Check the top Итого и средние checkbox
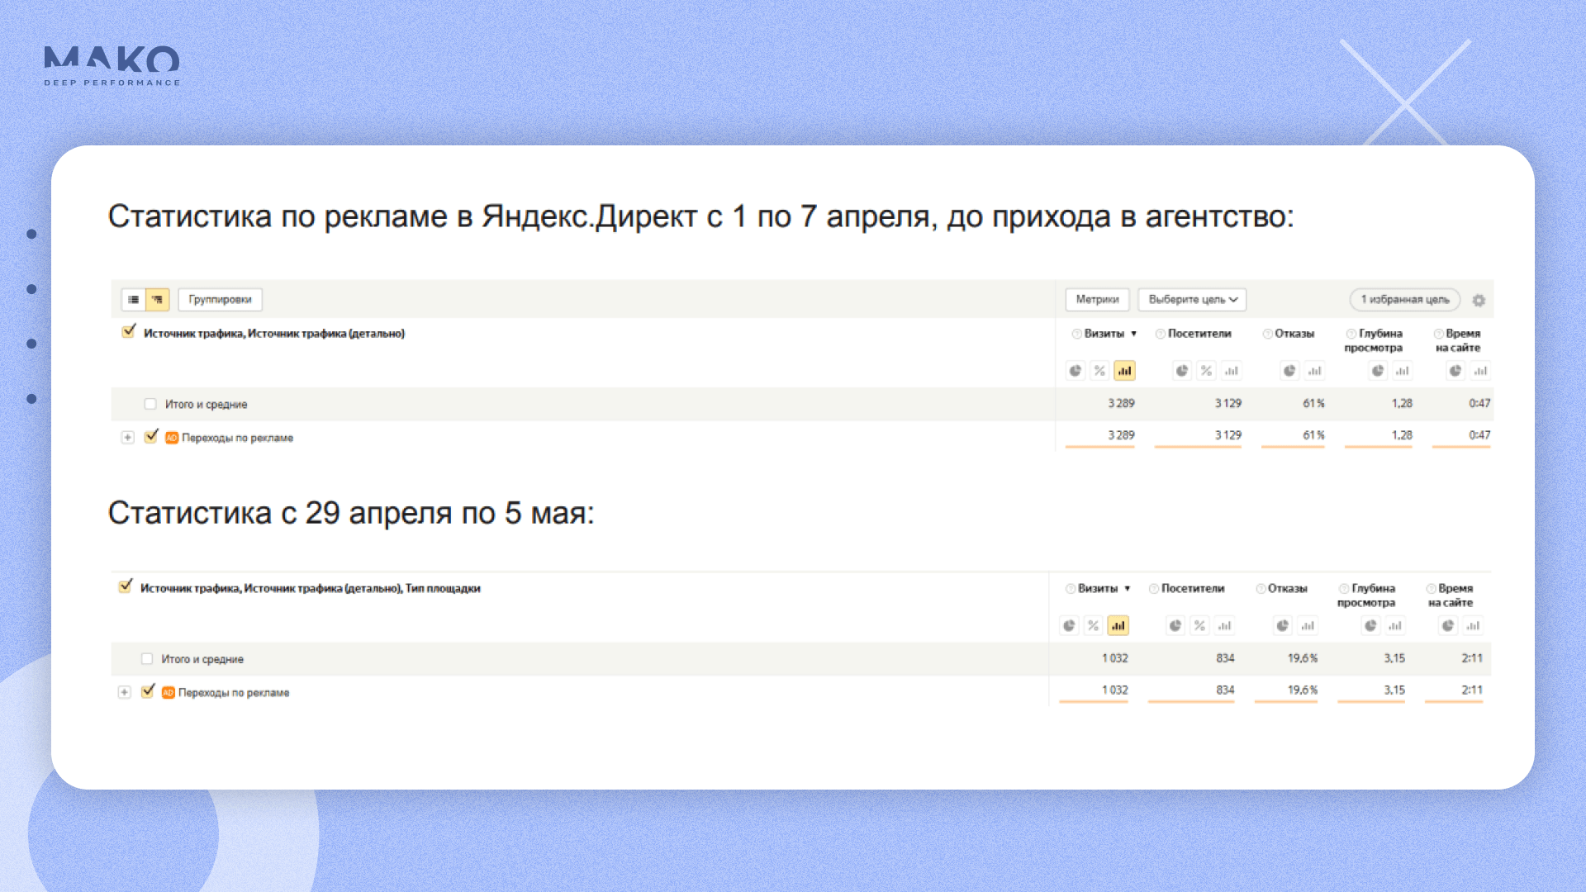The height and width of the screenshot is (892, 1586). pyautogui.click(x=150, y=404)
